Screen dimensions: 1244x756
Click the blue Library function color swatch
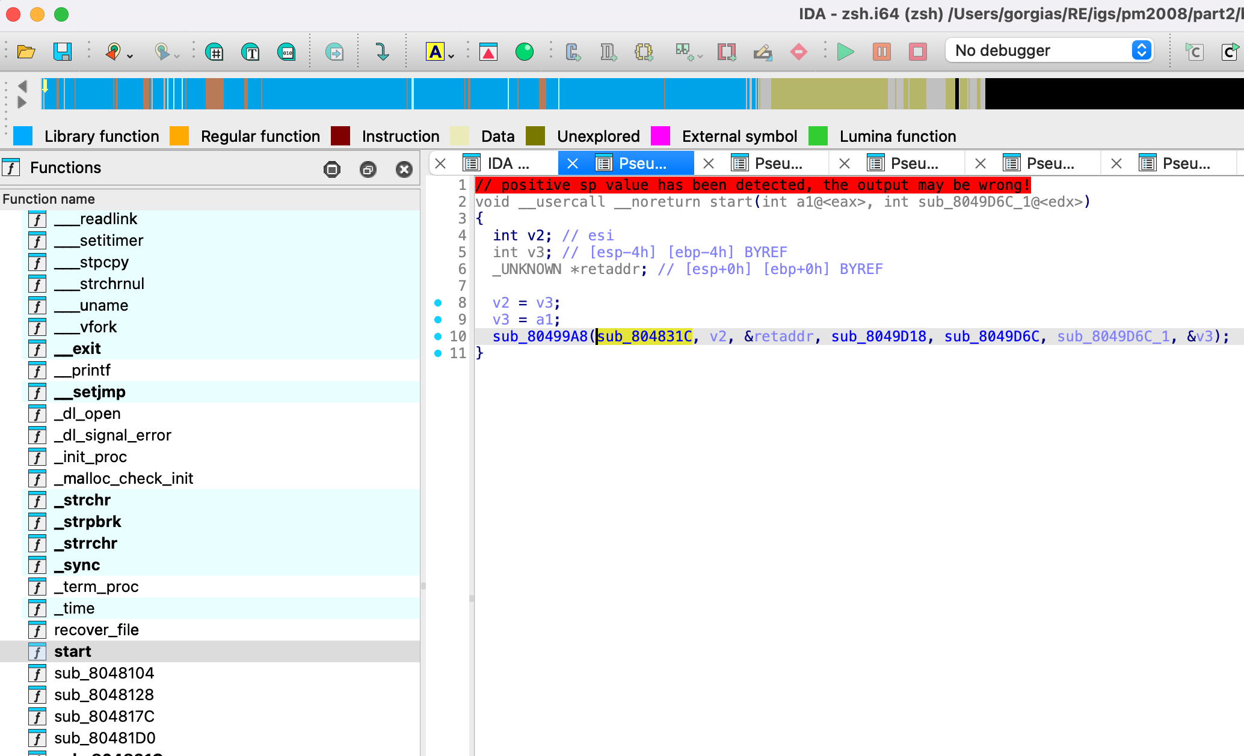point(23,136)
